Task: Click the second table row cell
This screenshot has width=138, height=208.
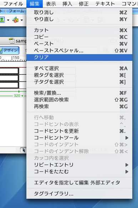Action: [9, 78]
